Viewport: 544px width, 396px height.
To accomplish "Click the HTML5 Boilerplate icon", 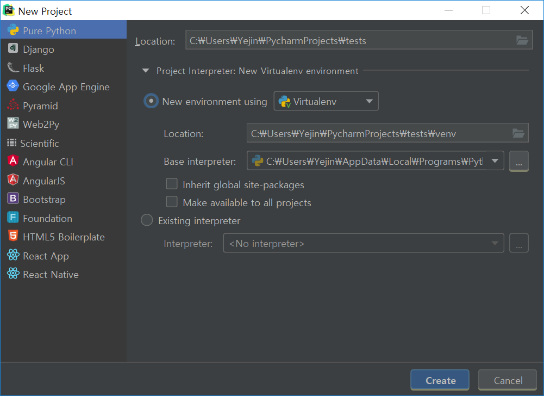I will [13, 236].
